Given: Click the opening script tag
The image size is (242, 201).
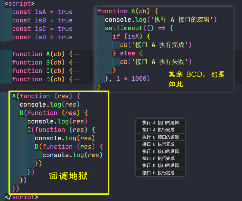Looking at the screenshot, I should click(20, 3).
